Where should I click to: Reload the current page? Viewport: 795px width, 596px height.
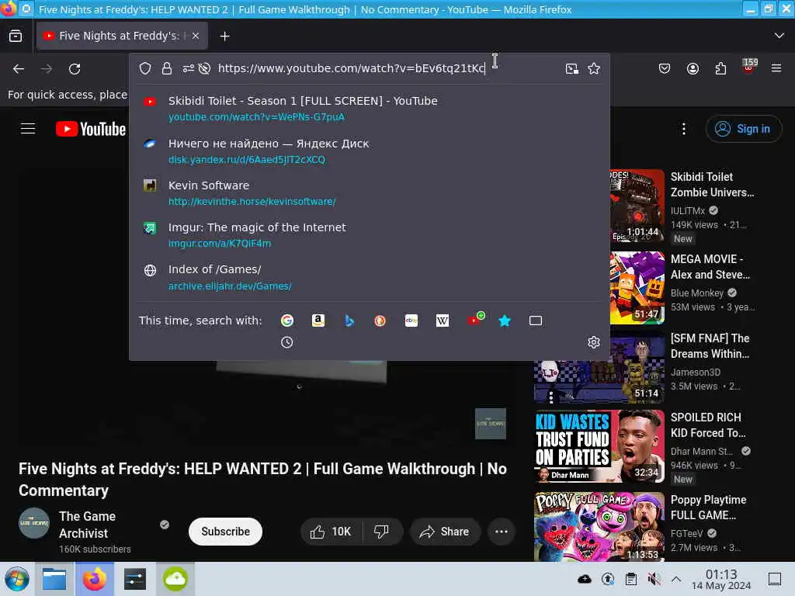point(75,68)
